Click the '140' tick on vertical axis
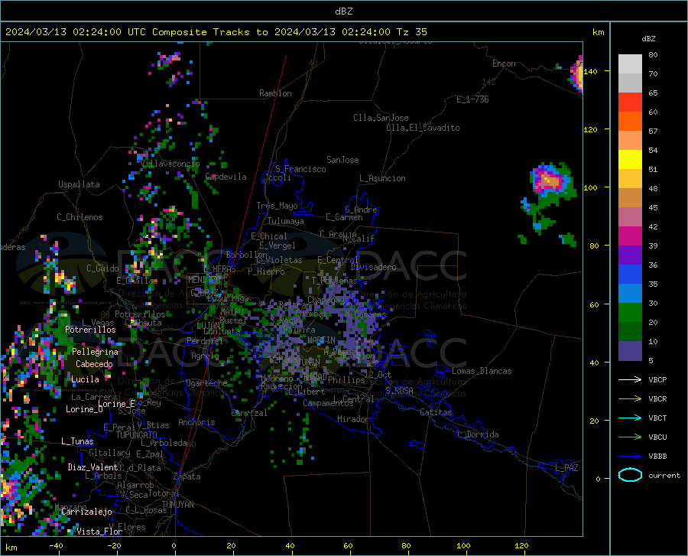Viewport: 688px width, 556px height. pos(591,71)
